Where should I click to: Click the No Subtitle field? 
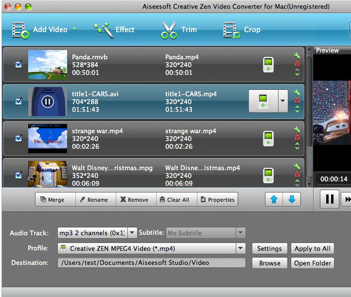tap(201, 233)
